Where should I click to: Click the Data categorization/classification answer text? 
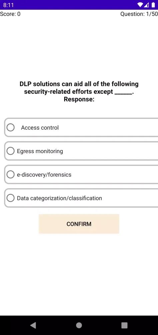[x=60, y=198]
